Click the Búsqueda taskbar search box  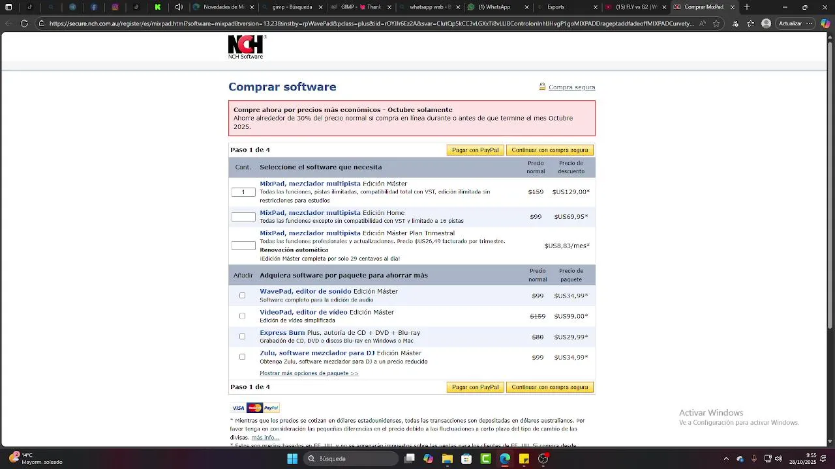(x=352, y=459)
